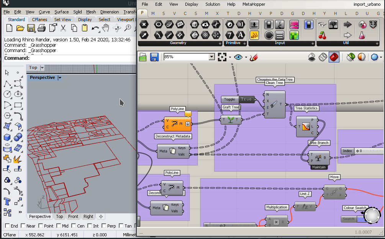
Task: Open the Top viewport title dropdown
Action: (x=42, y=68)
